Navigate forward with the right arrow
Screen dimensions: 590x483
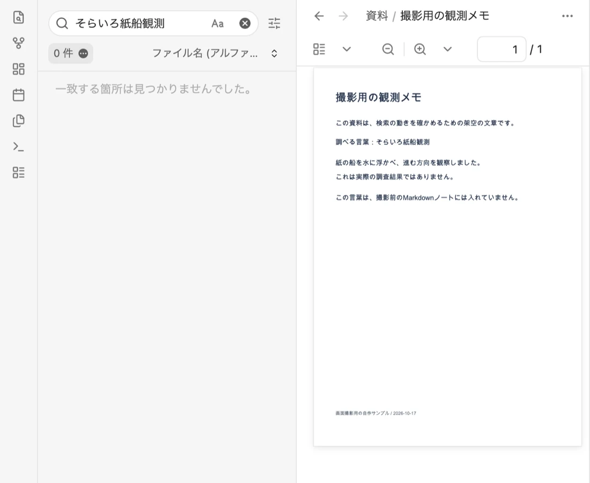(x=343, y=16)
